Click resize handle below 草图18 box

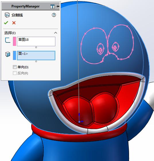tap(36, 47)
